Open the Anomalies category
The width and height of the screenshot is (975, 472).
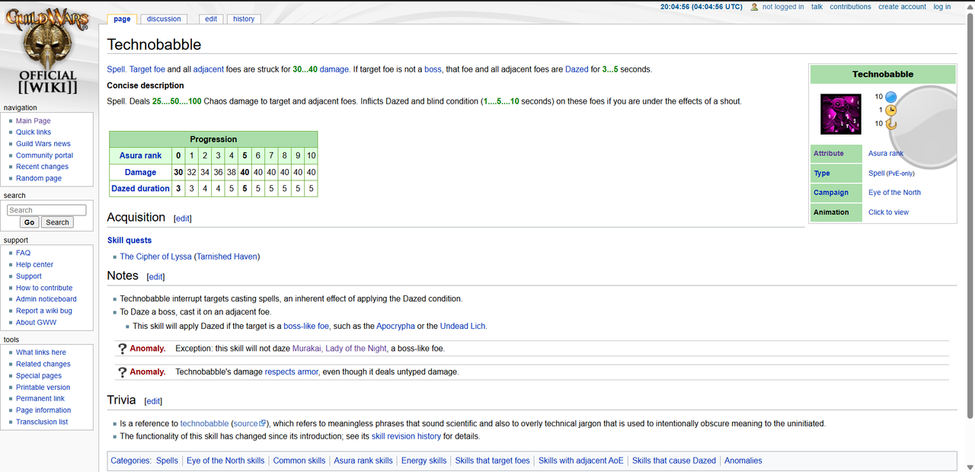pyautogui.click(x=743, y=461)
